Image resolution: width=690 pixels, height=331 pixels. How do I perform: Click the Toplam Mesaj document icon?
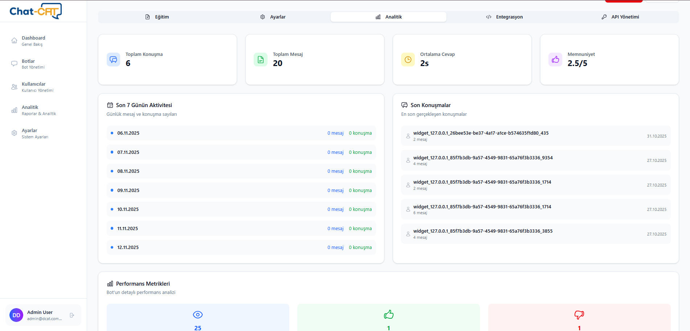tap(261, 60)
